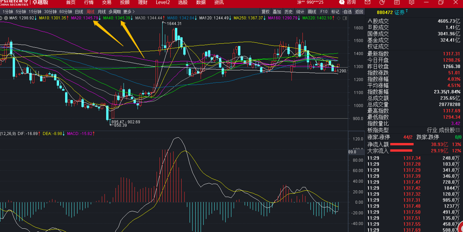The width and height of the screenshot is (463, 232).
Task: Open the 选股 menu
Action: (x=183, y=3)
